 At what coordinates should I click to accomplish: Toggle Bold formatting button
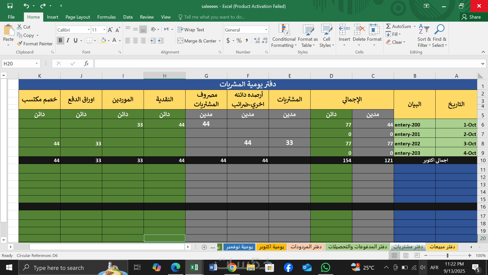(60, 40)
